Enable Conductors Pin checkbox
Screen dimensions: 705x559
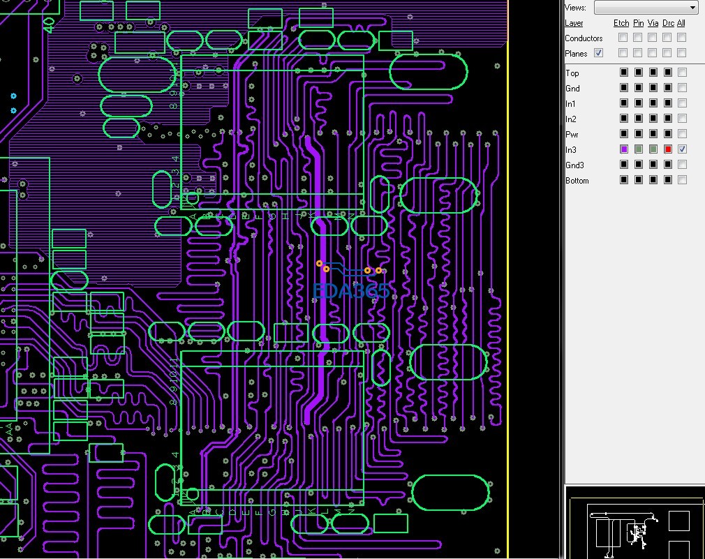(x=637, y=37)
